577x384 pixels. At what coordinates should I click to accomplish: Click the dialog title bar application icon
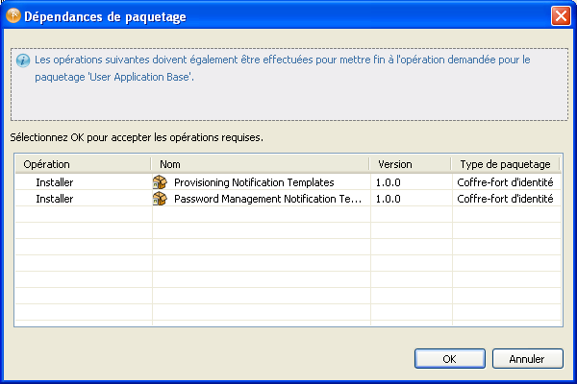(x=13, y=16)
